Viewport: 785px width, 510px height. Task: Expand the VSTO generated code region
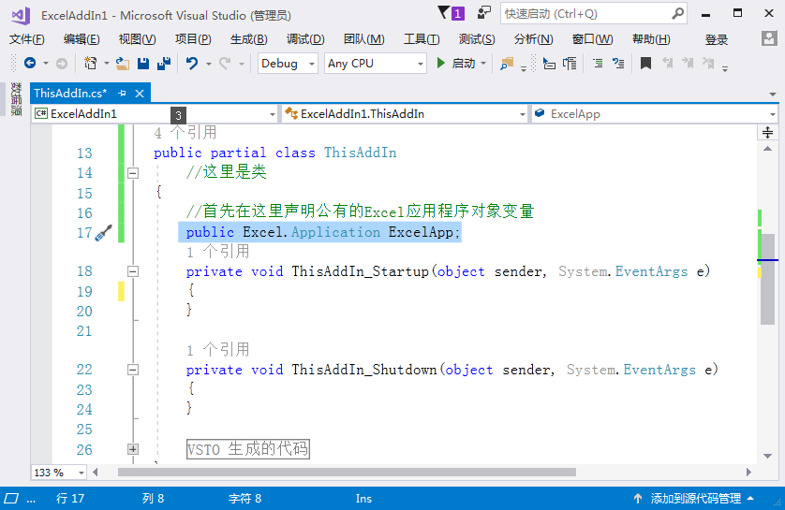[133, 449]
